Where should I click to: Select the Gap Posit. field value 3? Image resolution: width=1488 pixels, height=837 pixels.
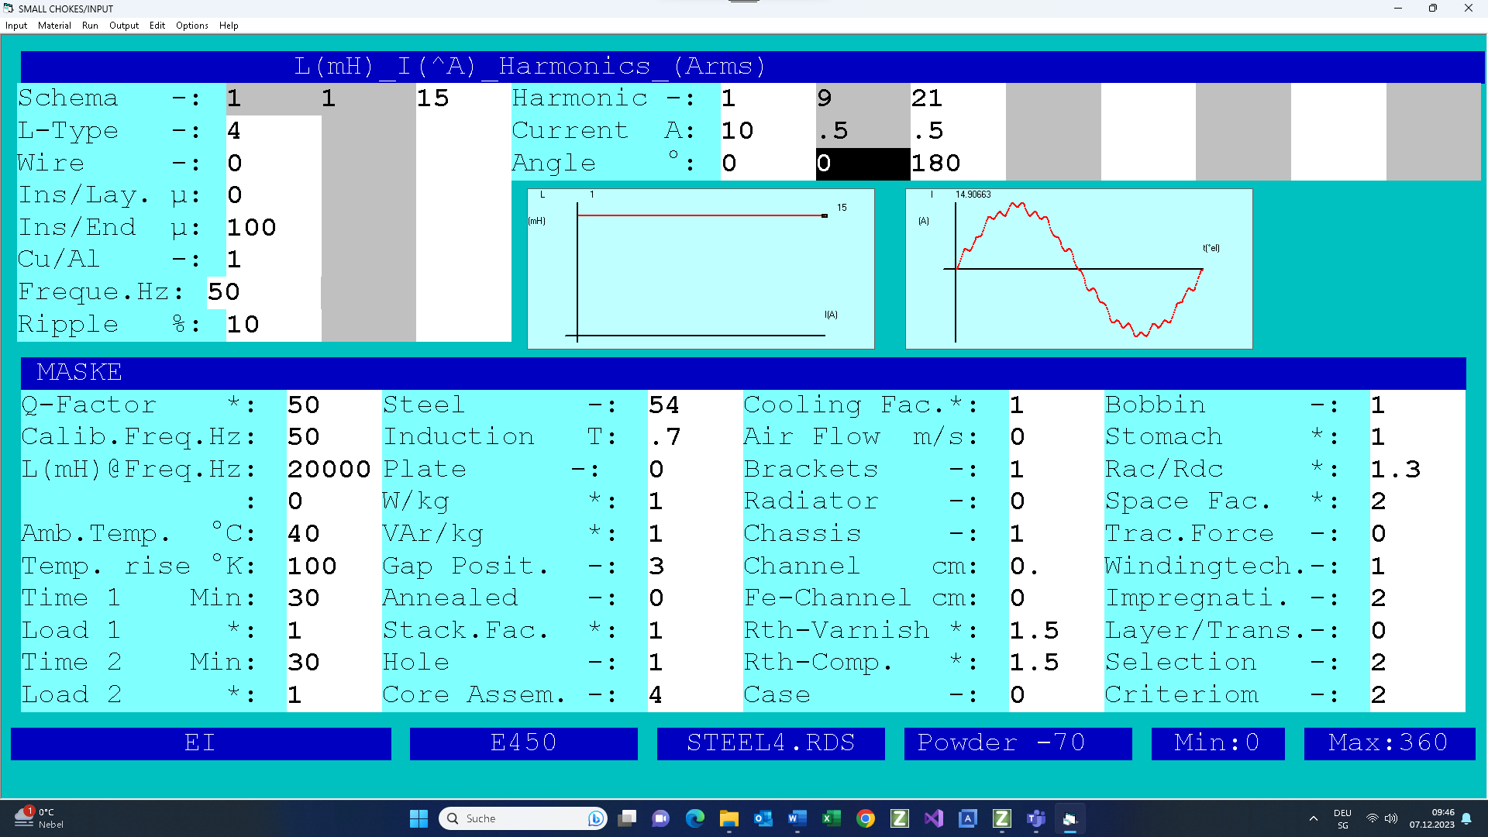coord(695,567)
